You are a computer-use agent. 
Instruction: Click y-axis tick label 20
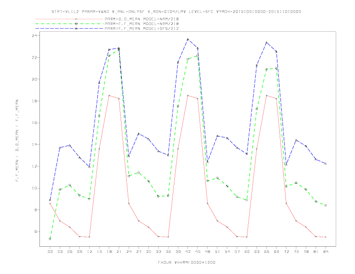35,79
